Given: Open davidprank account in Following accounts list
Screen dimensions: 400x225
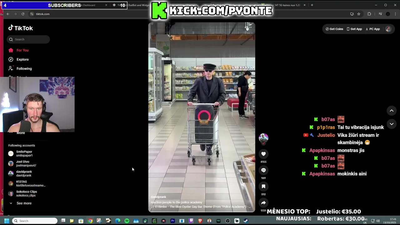Looking at the screenshot, I should (x=24, y=173).
